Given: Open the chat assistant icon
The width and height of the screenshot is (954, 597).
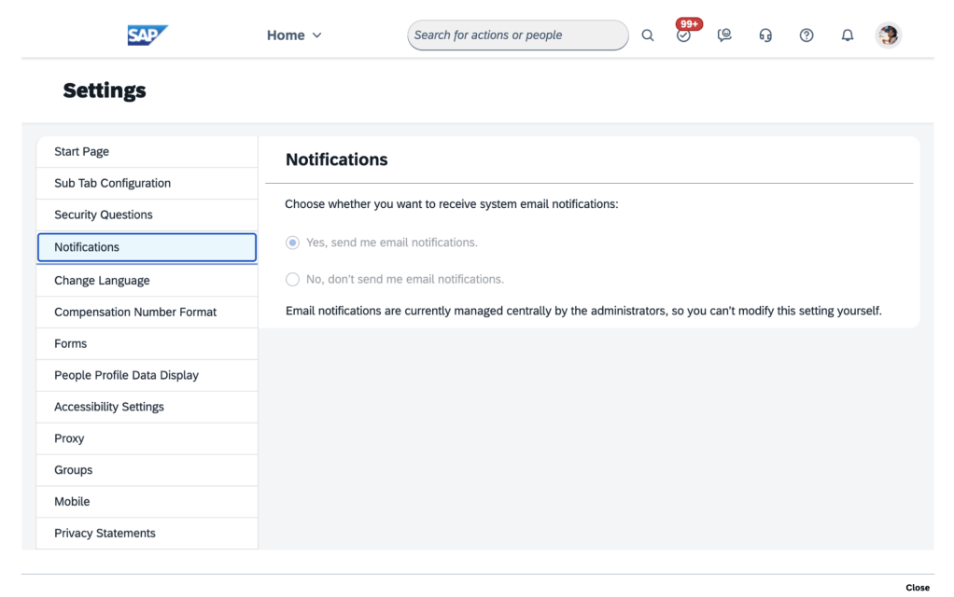Looking at the screenshot, I should [x=724, y=35].
